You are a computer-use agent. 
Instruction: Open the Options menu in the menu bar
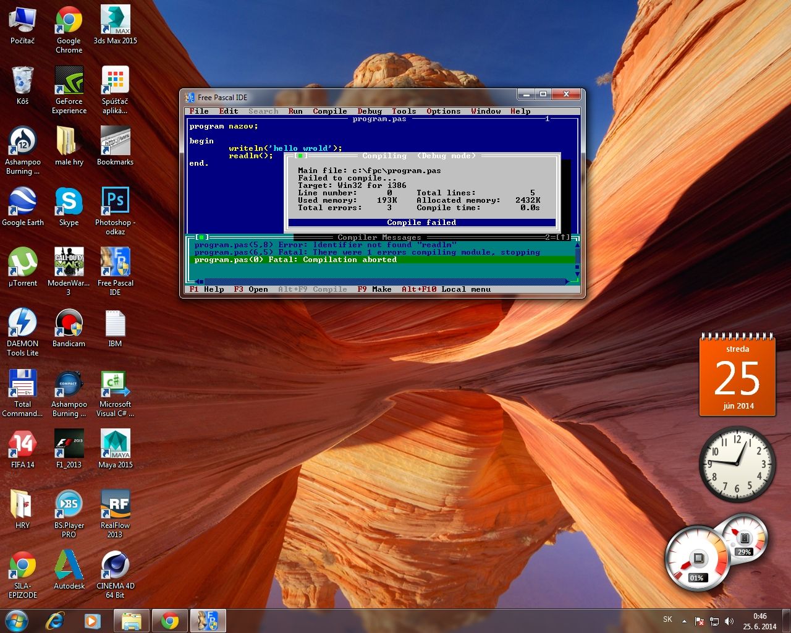pyautogui.click(x=443, y=111)
